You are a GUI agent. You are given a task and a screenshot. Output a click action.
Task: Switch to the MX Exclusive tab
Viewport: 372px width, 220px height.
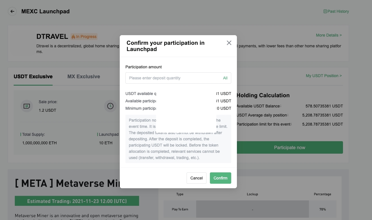[83, 77]
